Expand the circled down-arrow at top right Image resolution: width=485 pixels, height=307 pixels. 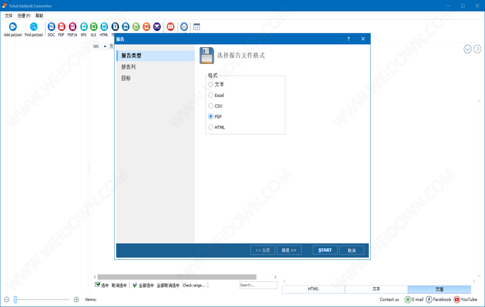pos(467,49)
